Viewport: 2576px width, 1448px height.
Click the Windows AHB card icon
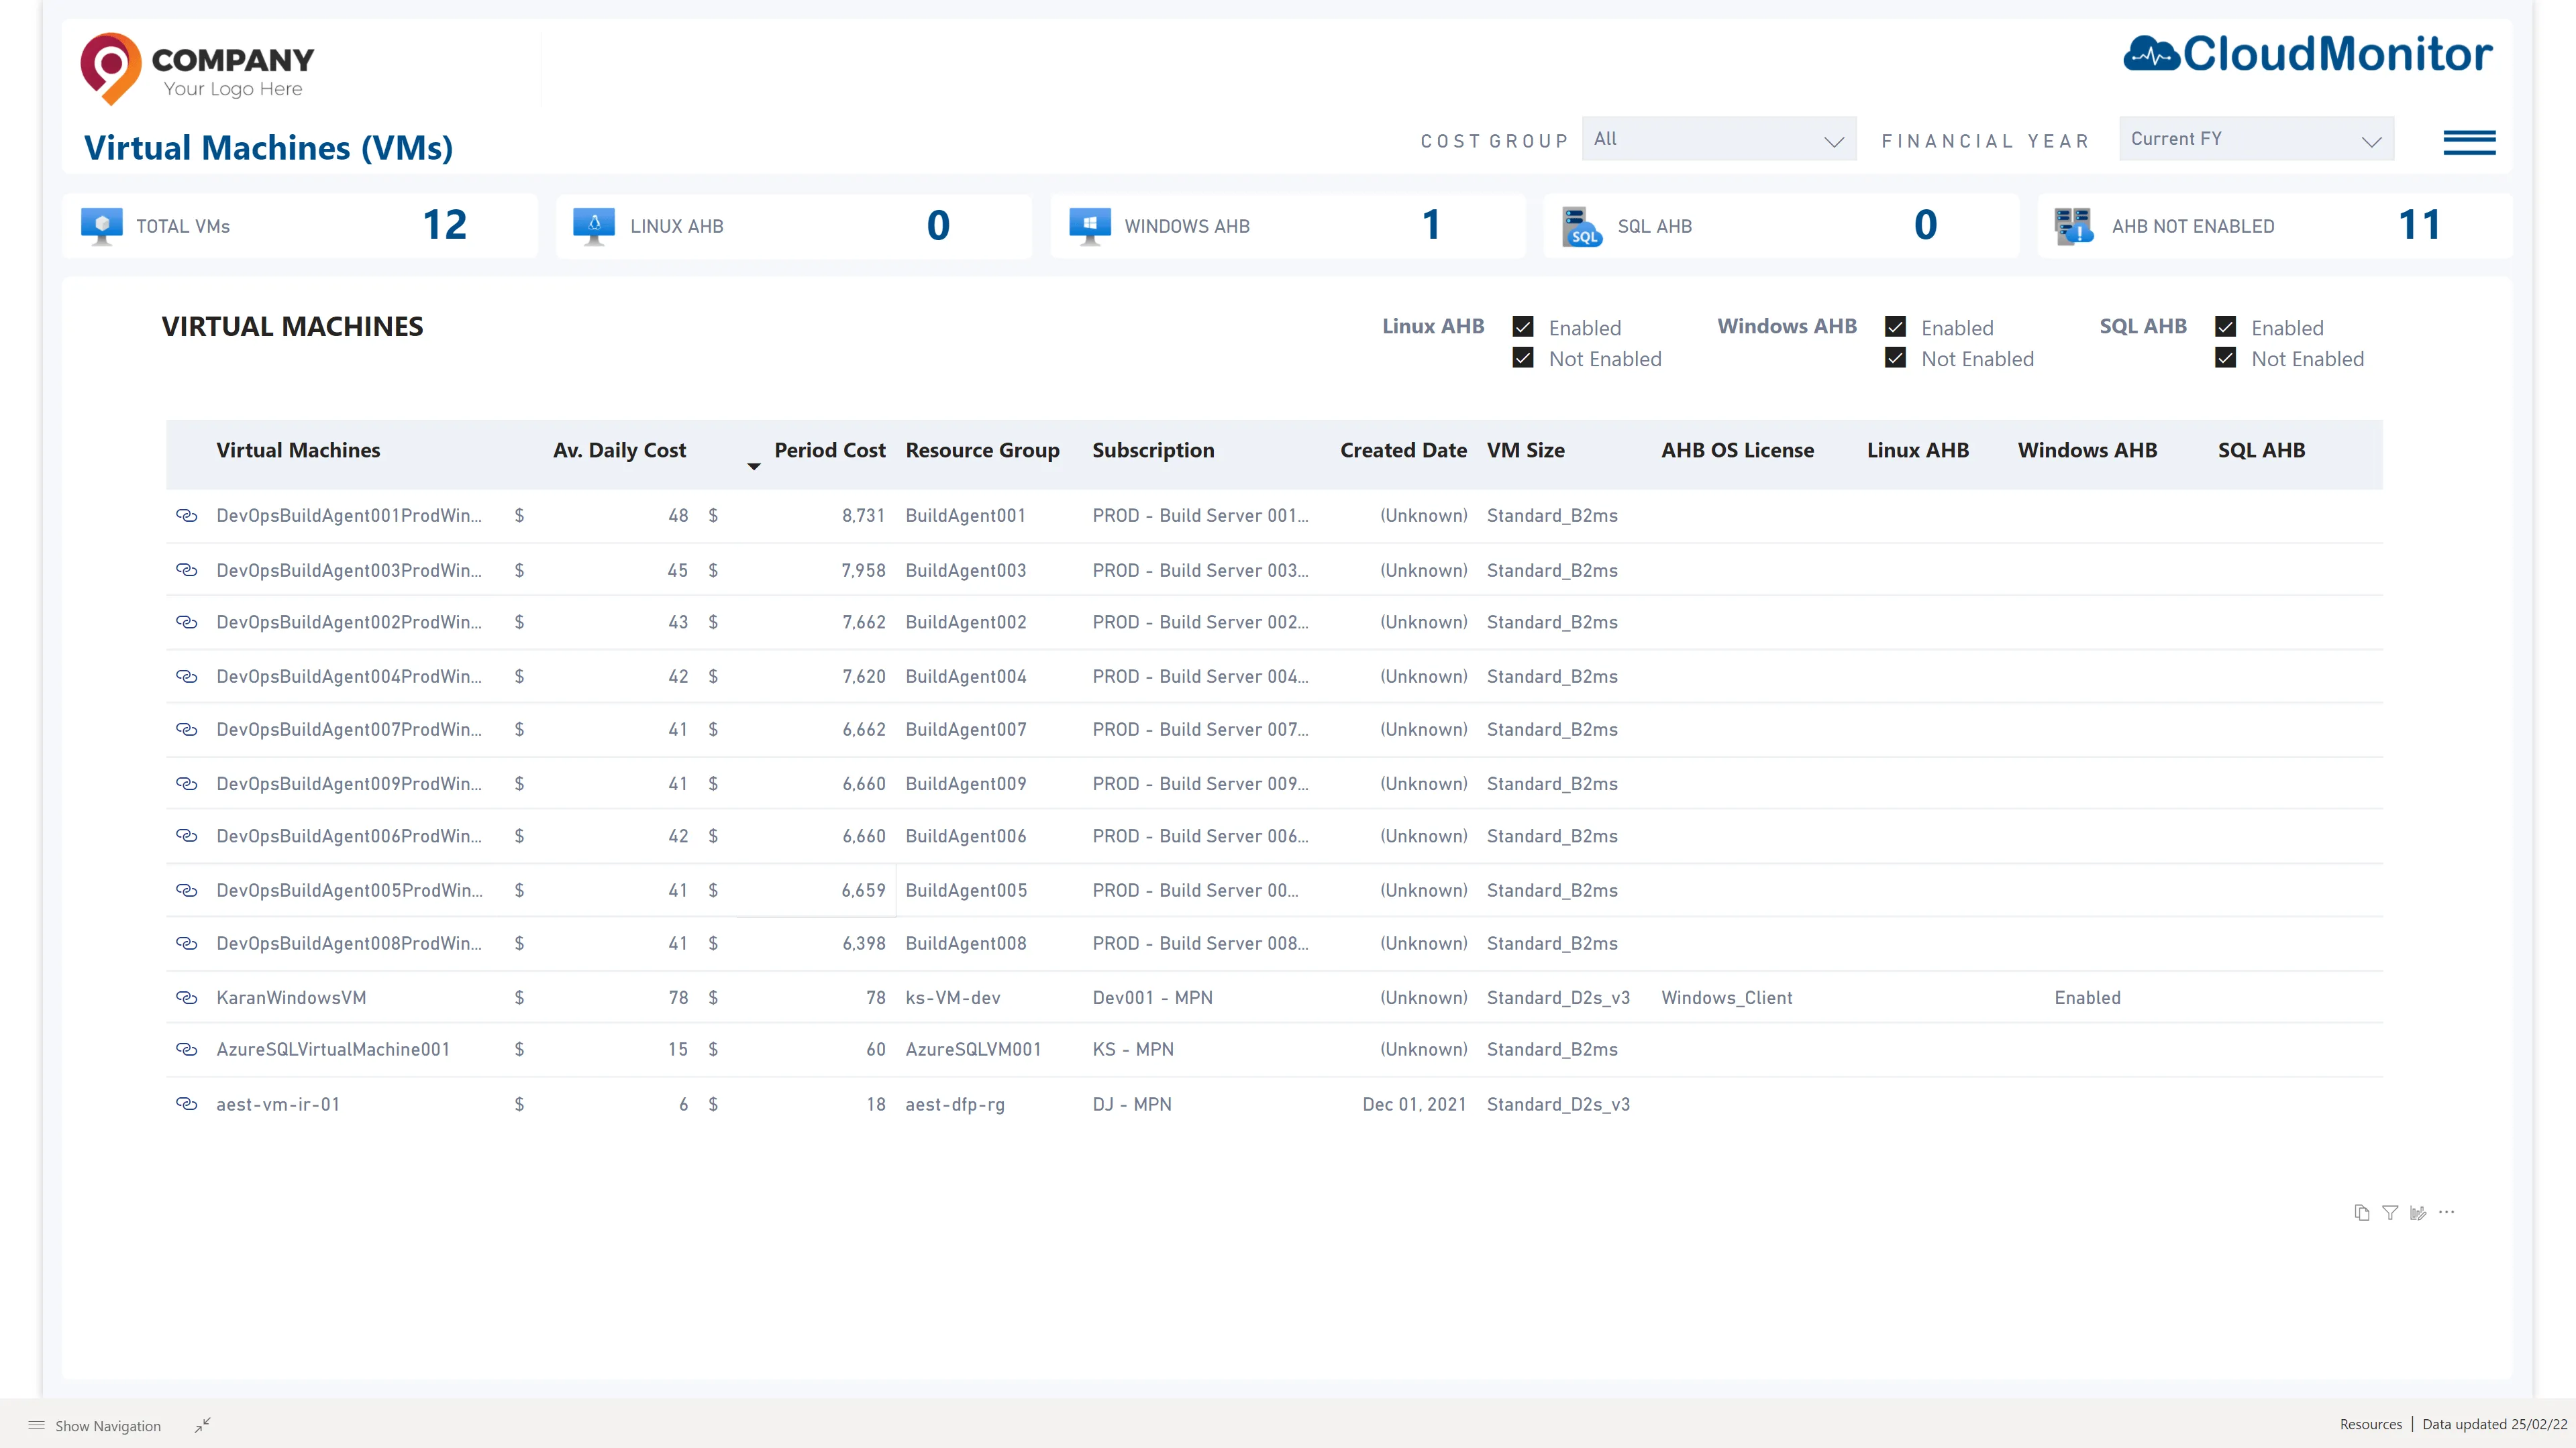(1090, 226)
